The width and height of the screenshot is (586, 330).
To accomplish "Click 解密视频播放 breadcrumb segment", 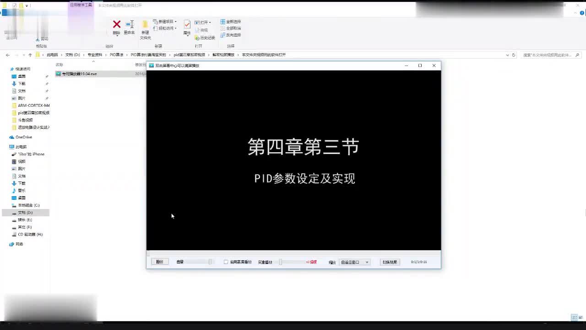I will point(223,55).
